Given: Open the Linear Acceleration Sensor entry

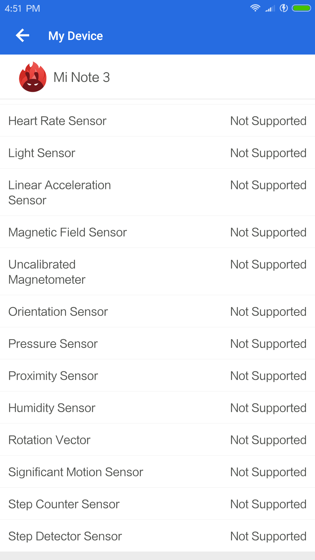Looking at the screenshot, I should pos(157,192).
